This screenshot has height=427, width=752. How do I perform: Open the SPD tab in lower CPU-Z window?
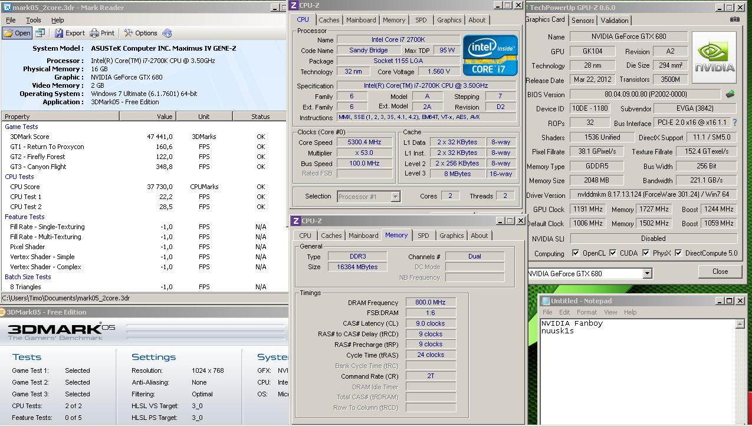pyautogui.click(x=423, y=236)
